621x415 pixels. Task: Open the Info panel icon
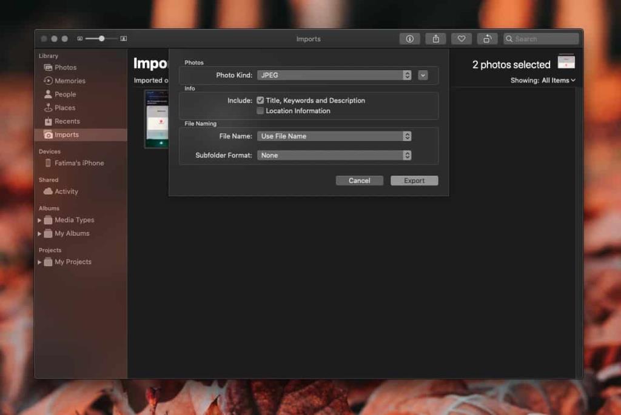[x=409, y=38]
